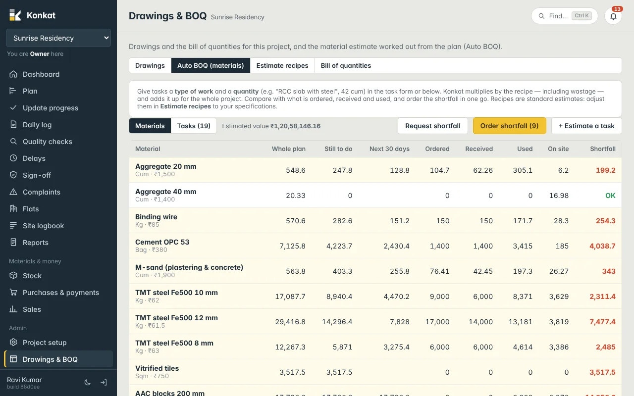Open Flats in the sidebar
634x396 pixels.
[58, 209]
